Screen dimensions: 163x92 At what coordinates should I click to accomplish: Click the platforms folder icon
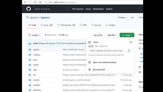[30, 90]
